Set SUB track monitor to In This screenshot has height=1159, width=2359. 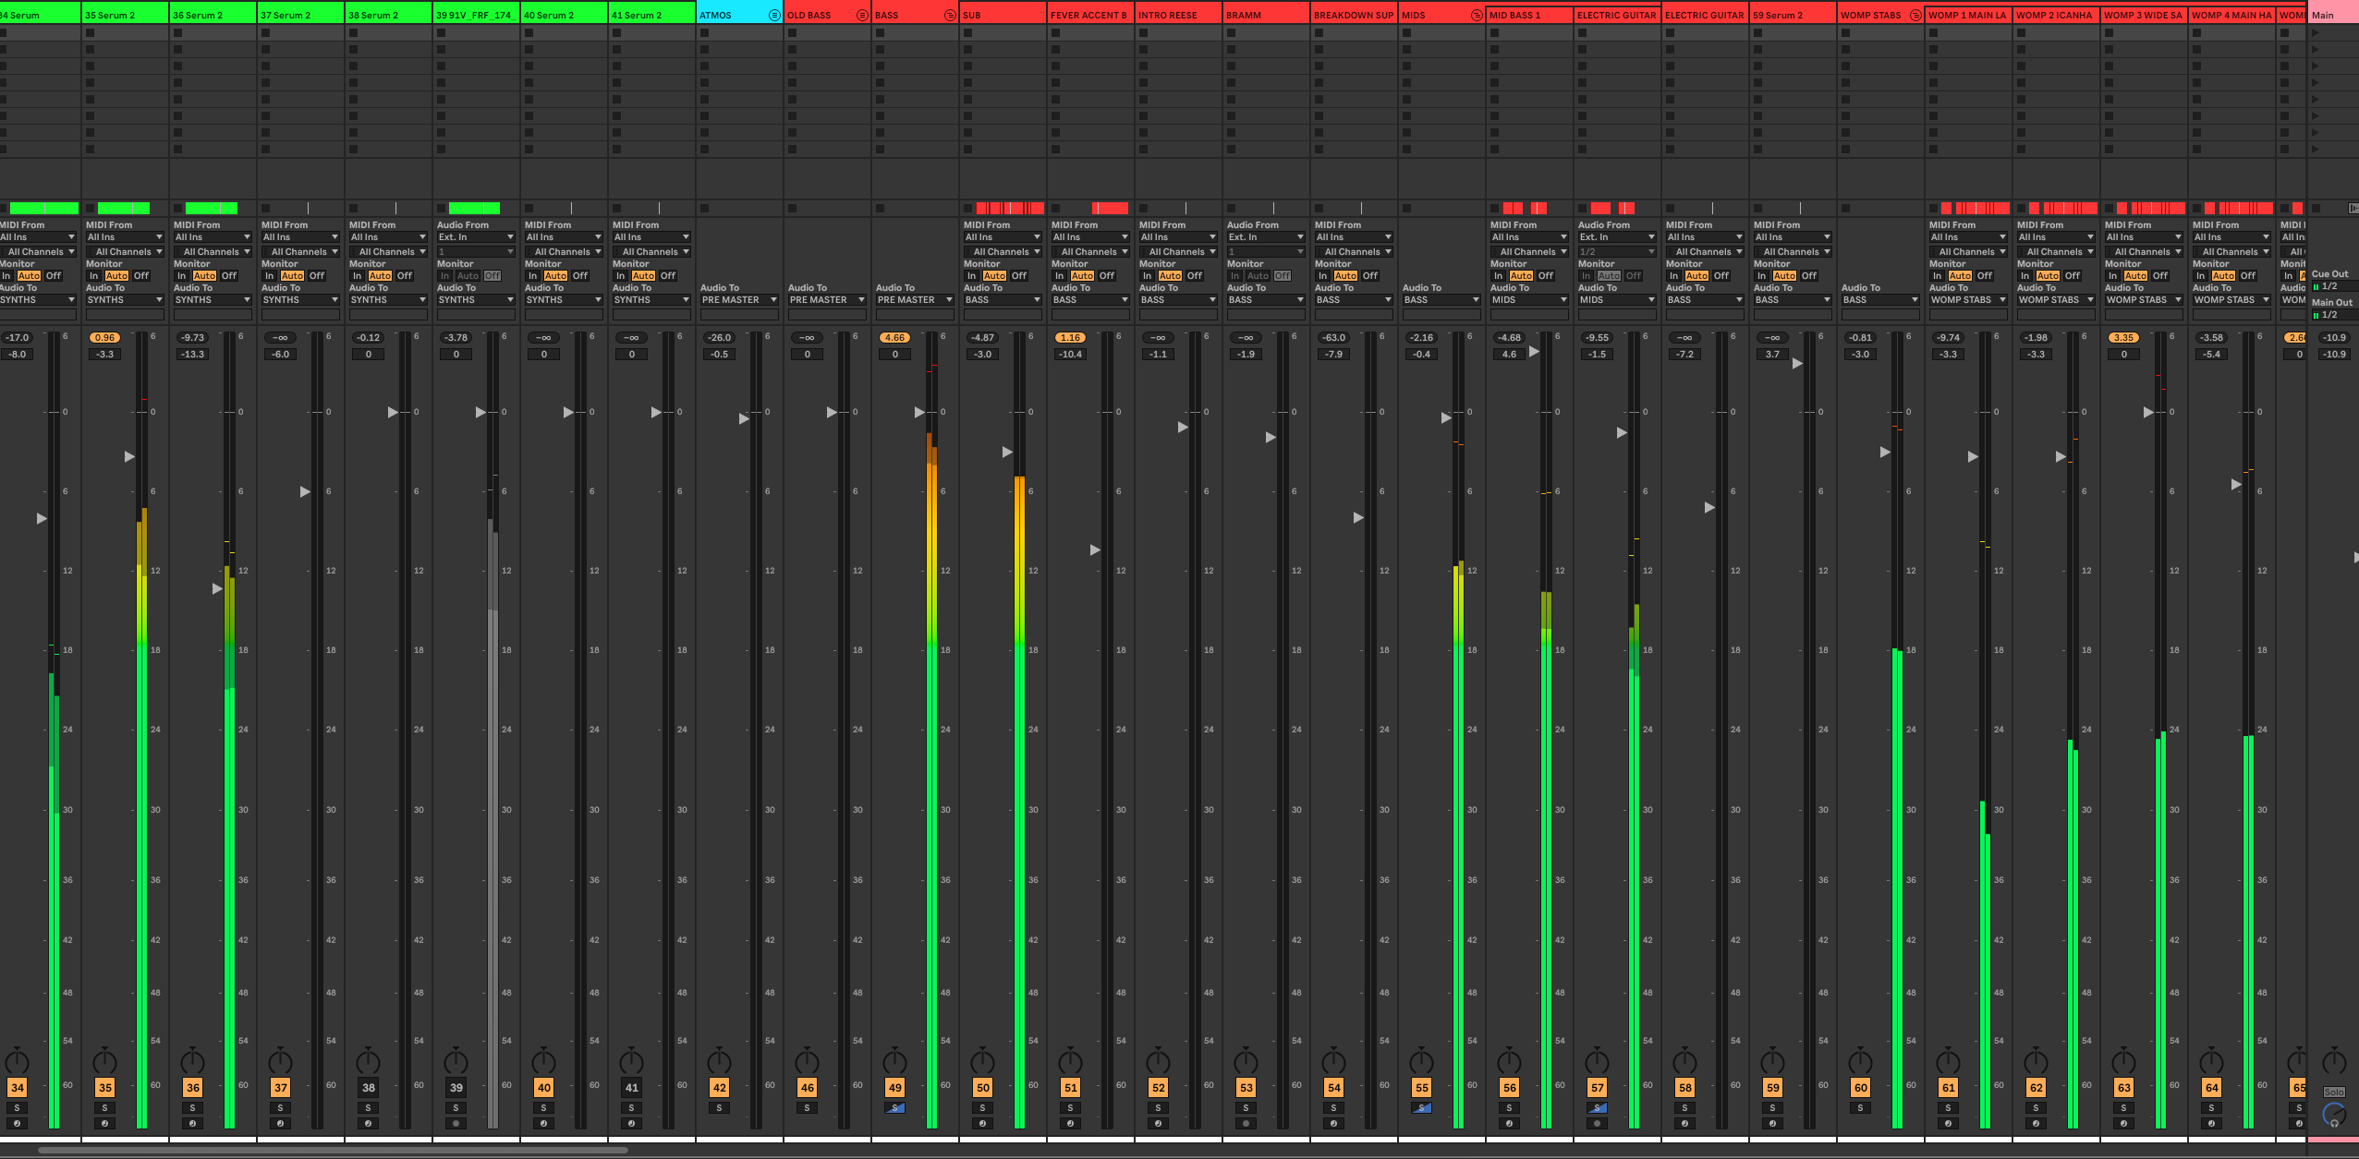click(971, 275)
